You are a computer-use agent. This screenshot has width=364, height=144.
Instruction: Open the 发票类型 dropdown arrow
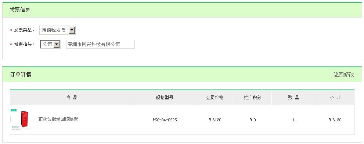[72, 30]
